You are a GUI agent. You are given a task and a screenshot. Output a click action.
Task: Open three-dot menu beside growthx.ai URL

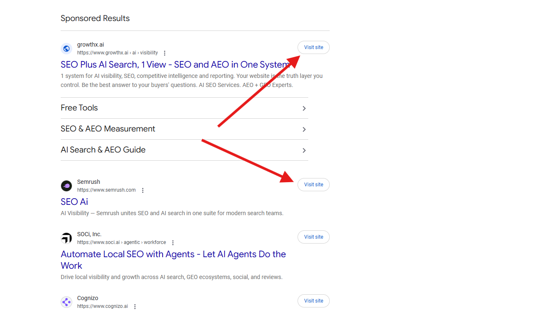click(165, 53)
